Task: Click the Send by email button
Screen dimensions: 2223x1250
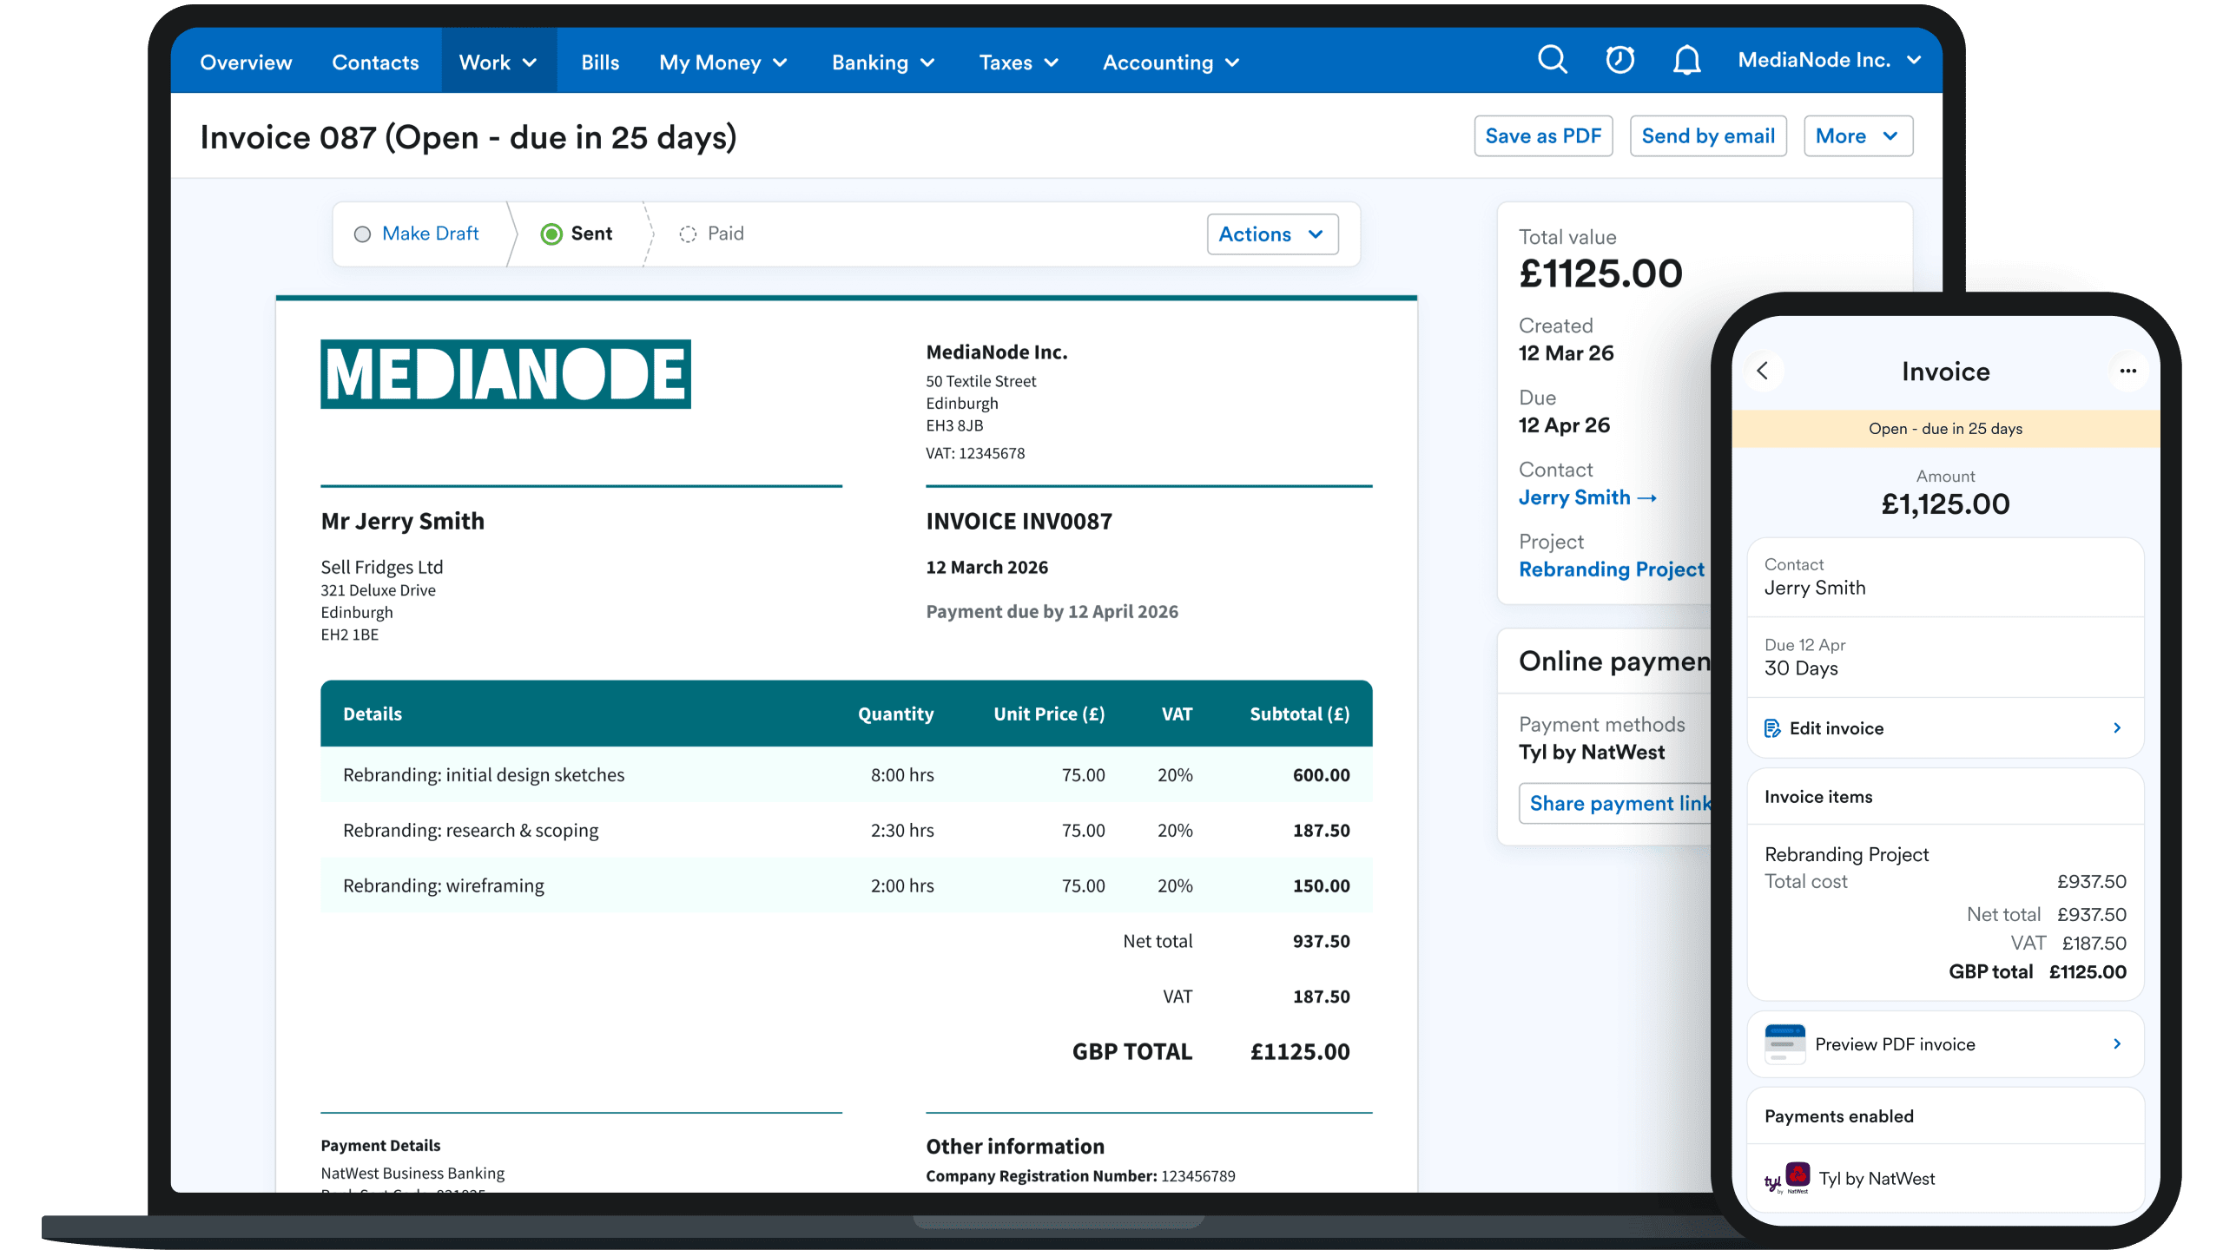Action: pyautogui.click(x=1707, y=135)
